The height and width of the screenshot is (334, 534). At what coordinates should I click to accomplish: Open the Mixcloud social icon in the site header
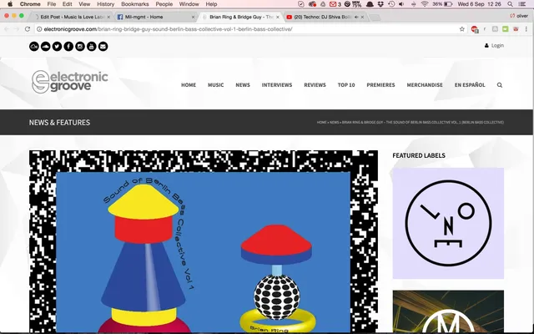coord(34,46)
